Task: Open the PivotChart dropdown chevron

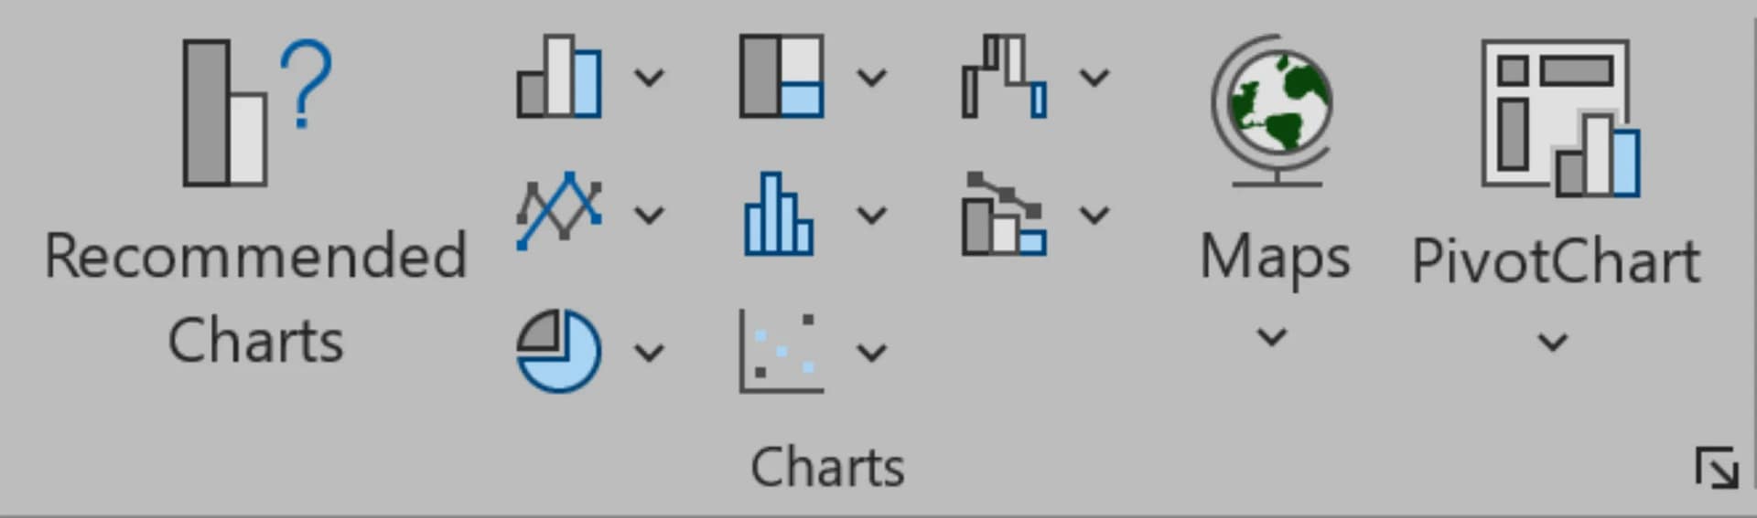Action: coord(1552,343)
